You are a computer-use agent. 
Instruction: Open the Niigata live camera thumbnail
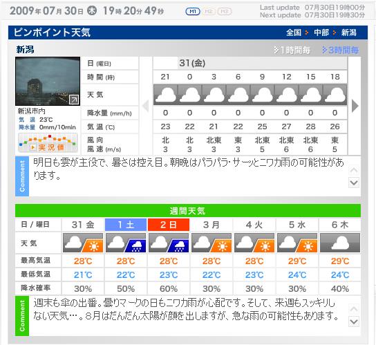48,81
